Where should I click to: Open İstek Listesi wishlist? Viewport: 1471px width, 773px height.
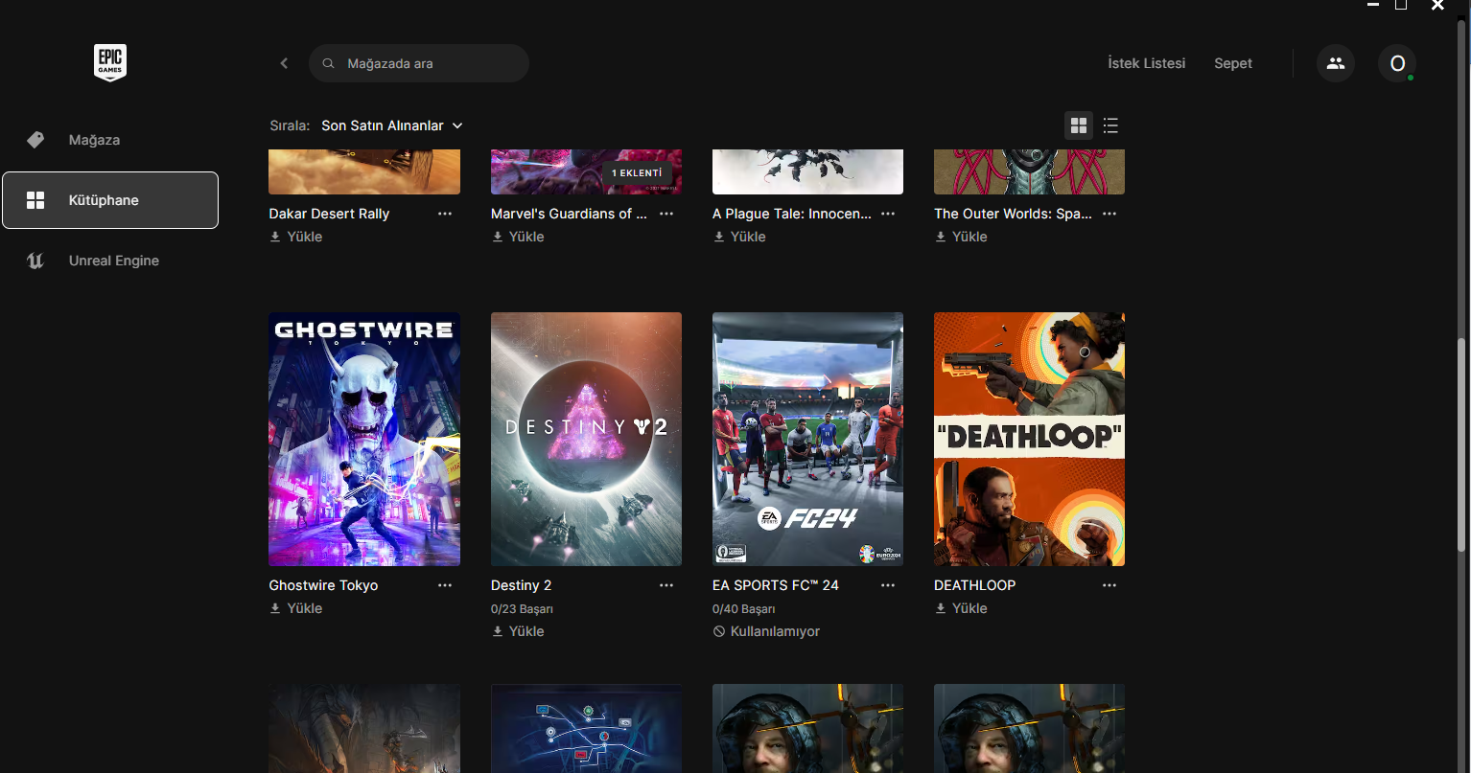tap(1147, 63)
